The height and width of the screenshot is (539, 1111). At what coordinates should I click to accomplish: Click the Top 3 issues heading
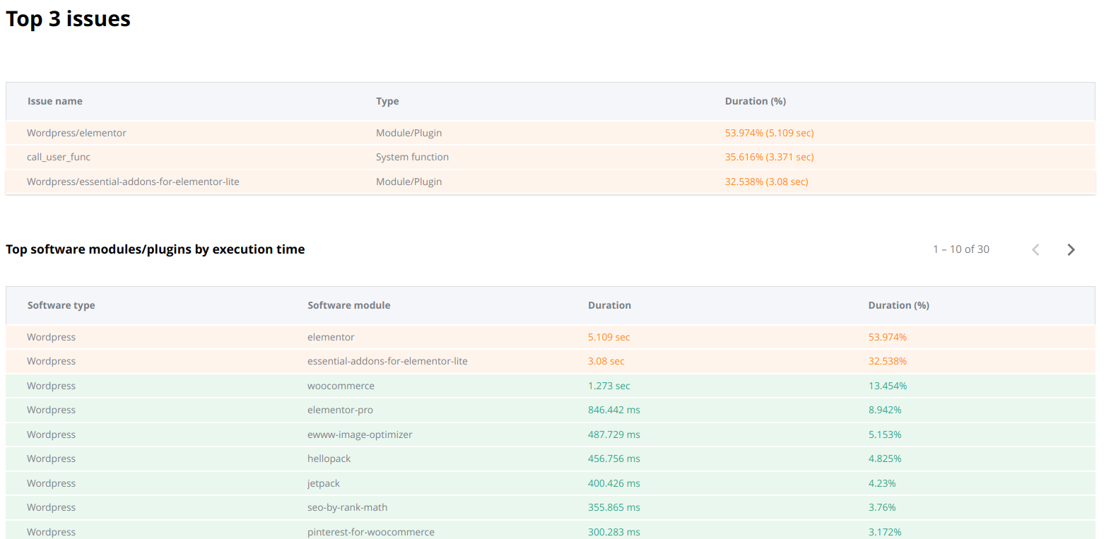click(68, 19)
